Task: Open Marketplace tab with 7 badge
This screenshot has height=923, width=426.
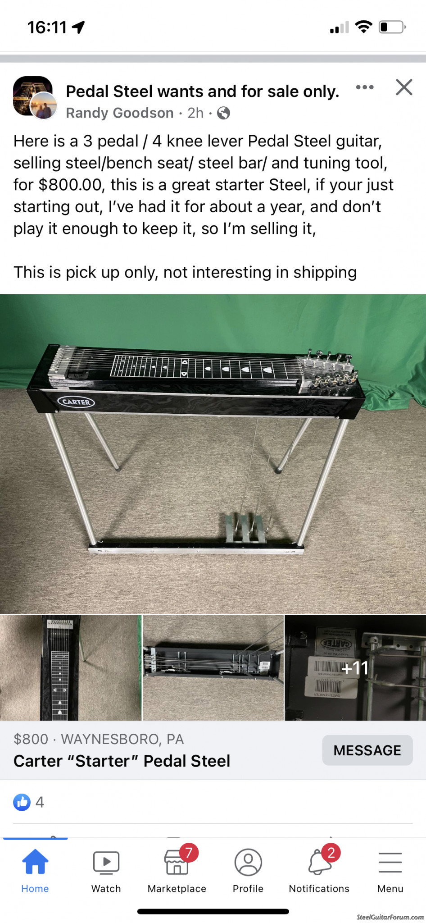Action: point(177,868)
